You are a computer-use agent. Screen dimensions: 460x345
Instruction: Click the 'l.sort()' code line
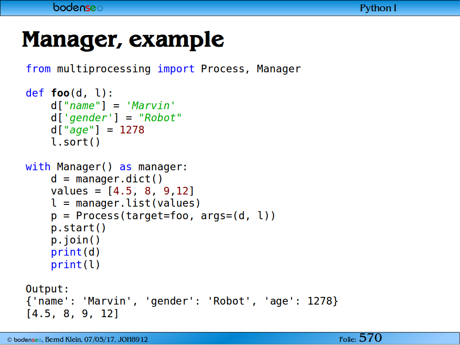tap(75, 142)
